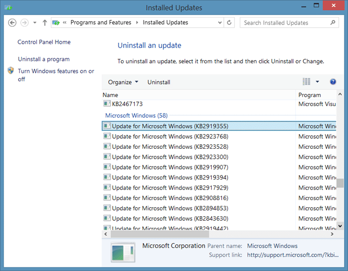Click the address bar Control Panel icon
Viewport: 348px width, 271px height.
[x=56, y=23]
